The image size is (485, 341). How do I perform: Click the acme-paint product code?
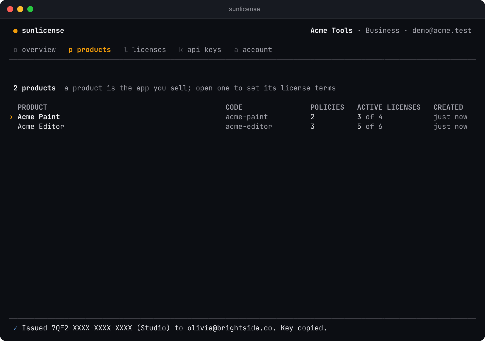[247, 117]
